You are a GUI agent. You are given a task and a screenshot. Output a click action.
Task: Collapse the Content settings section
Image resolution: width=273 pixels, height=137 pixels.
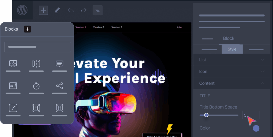tap(232, 83)
